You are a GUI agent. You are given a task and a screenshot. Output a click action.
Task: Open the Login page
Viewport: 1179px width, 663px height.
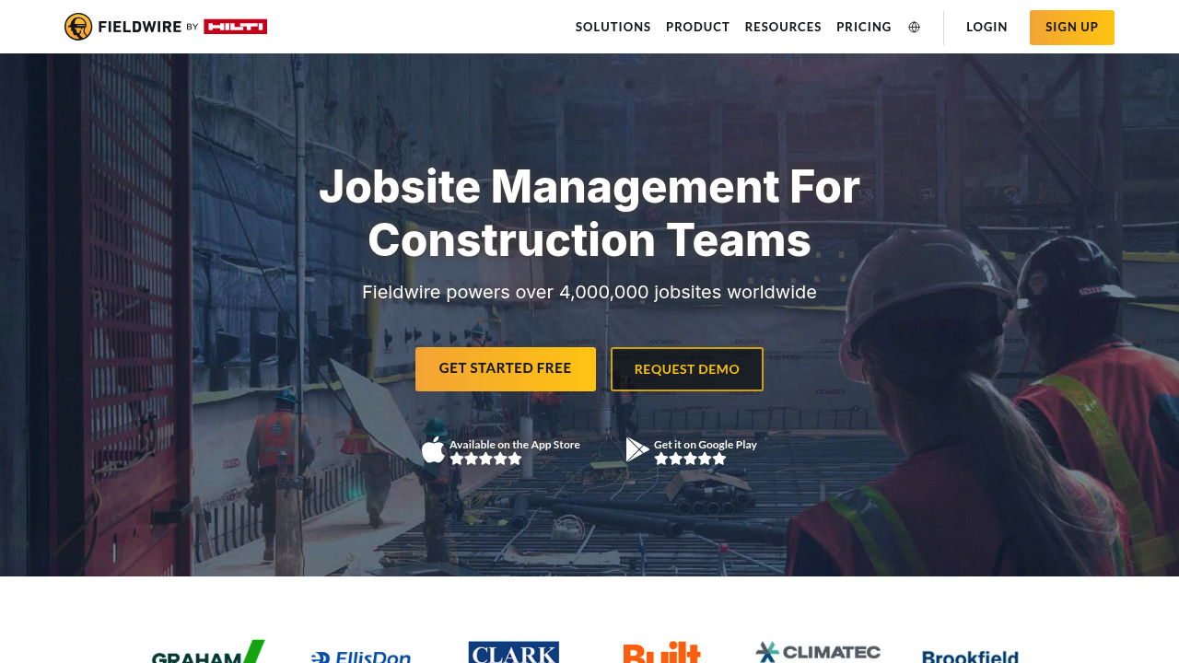[986, 27]
